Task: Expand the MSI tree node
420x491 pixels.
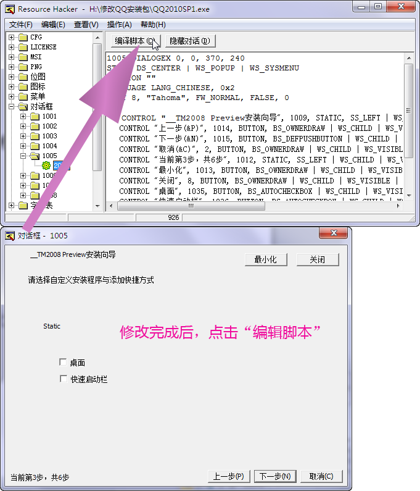Action: click(x=11, y=57)
